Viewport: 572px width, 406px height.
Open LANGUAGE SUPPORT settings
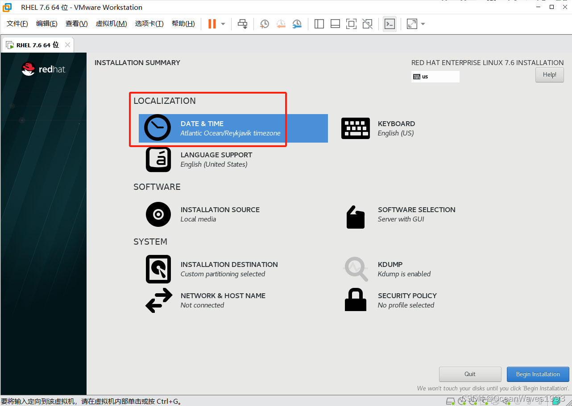pos(199,160)
